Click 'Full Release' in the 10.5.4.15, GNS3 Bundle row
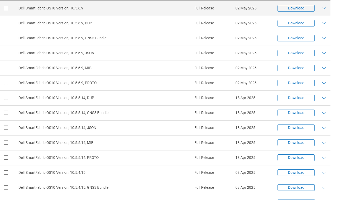The image size is (337, 200). coord(204,187)
